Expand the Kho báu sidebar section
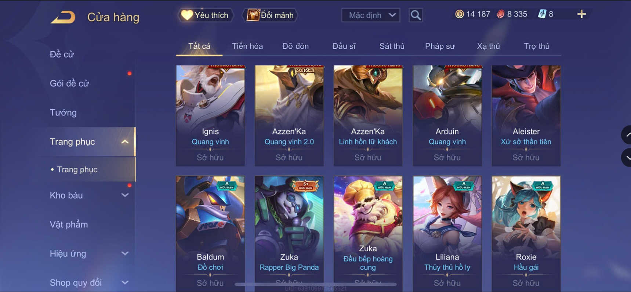 coord(125,195)
